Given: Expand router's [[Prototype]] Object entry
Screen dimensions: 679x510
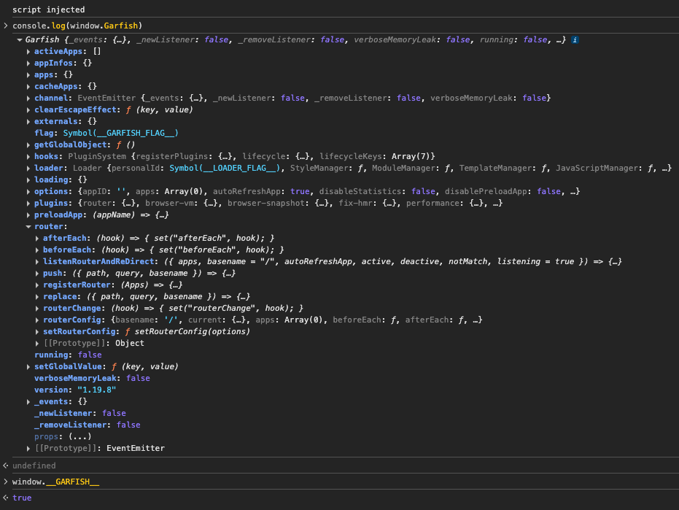Looking at the screenshot, I should point(37,344).
